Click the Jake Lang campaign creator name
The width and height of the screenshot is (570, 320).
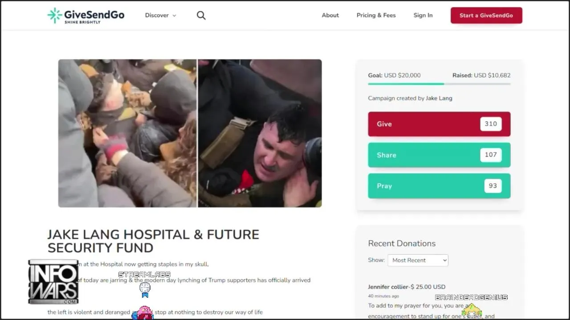point(439,98)
